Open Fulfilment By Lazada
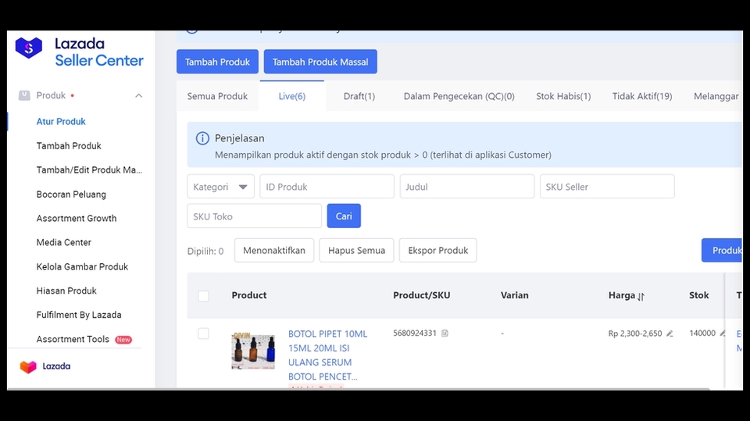Image resolution: width=750 pixels, height=421 pixels. pyautogui.click(x=79, y=315)
